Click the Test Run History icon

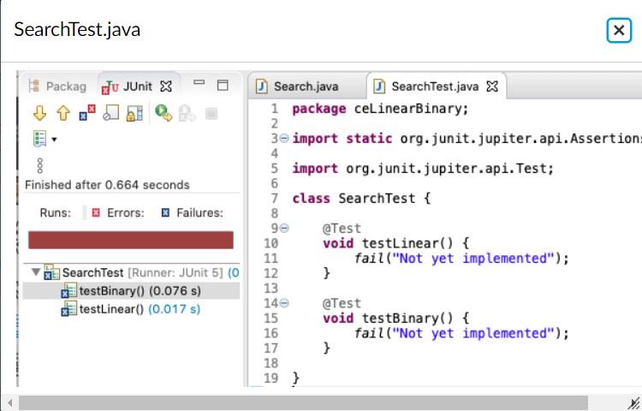tap(39, 139)
